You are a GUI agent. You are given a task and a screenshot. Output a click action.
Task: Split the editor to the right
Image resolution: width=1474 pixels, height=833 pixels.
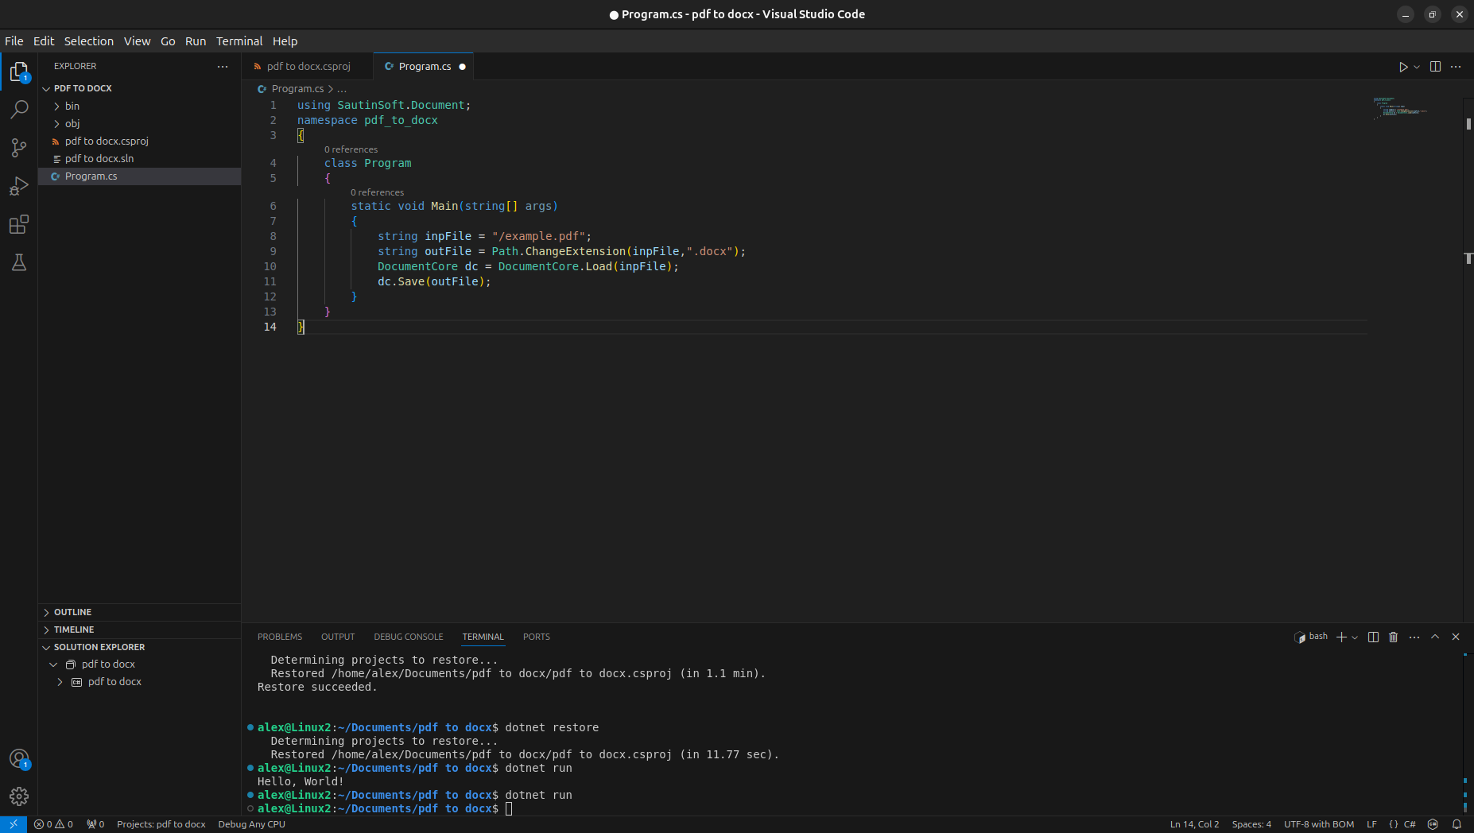(1435, 67)
